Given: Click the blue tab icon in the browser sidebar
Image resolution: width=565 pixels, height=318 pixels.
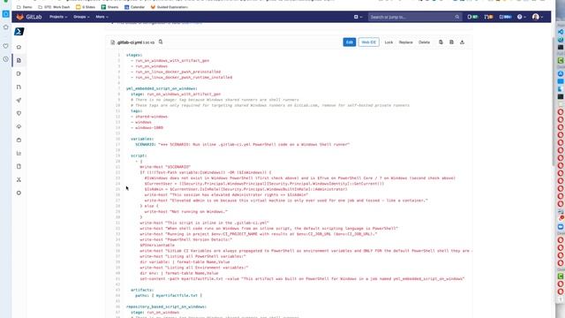Looking at the screenshot, I should point(6,14).
